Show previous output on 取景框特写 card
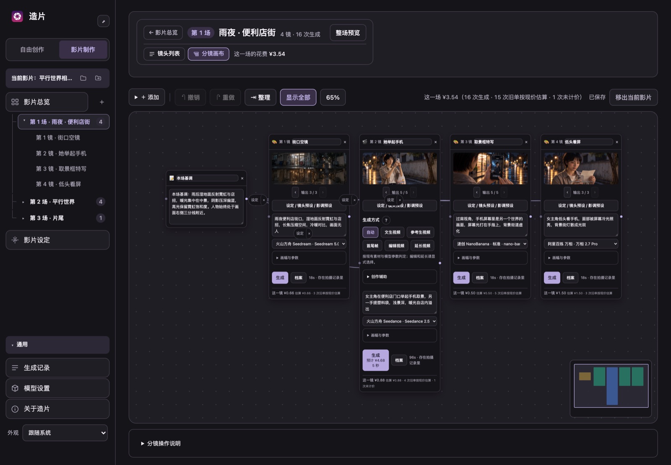This screenshot has height=465, width=671. tap(476, 193)
